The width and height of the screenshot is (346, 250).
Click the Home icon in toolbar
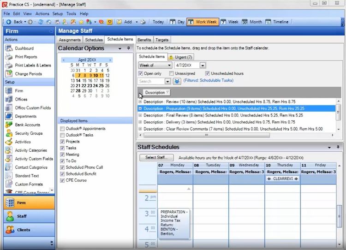[49, 22]
